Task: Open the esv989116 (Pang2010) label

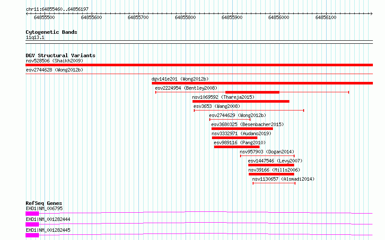Action: click(x=240, y=143)
